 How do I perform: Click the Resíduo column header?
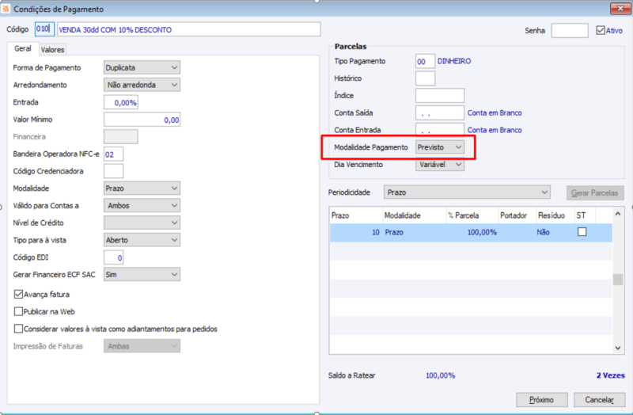click(x=555, y=215)
